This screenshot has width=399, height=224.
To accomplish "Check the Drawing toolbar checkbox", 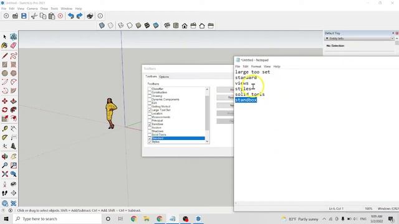I will click(150, 96).
